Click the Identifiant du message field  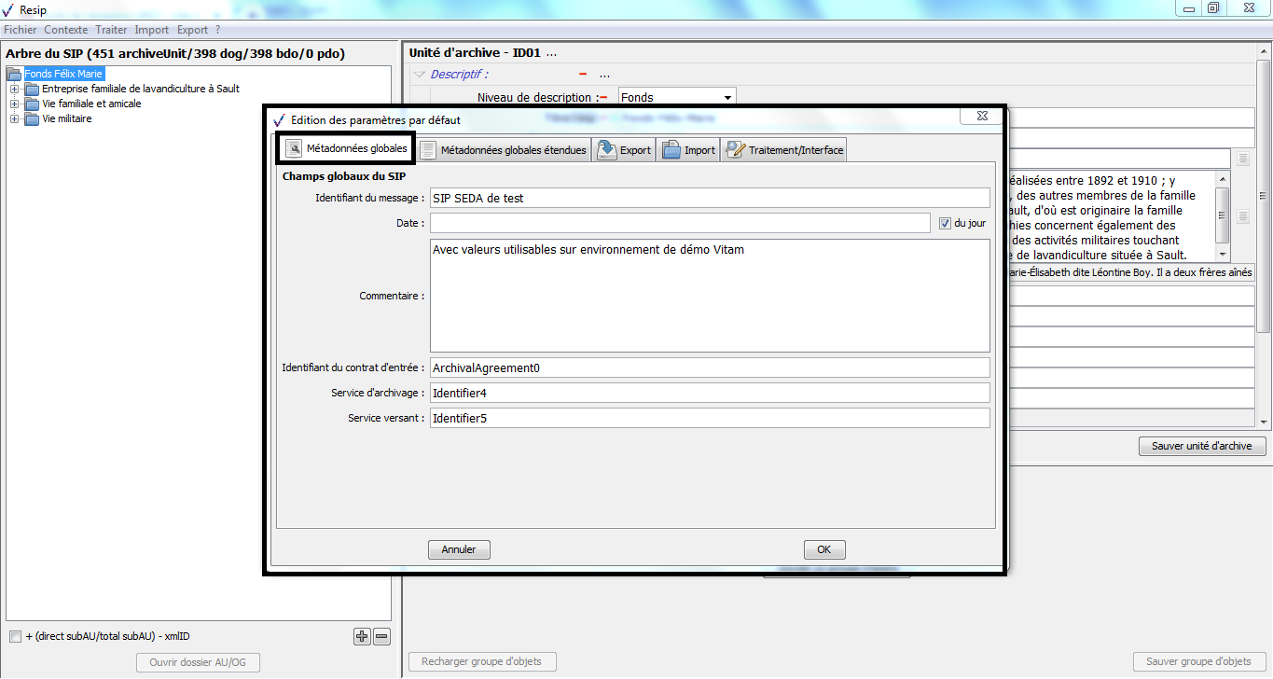point(709,198)
